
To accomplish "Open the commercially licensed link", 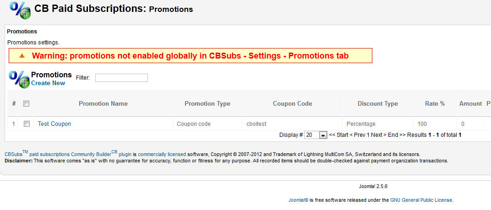I will pyautogui.click(x=162, y=154).
